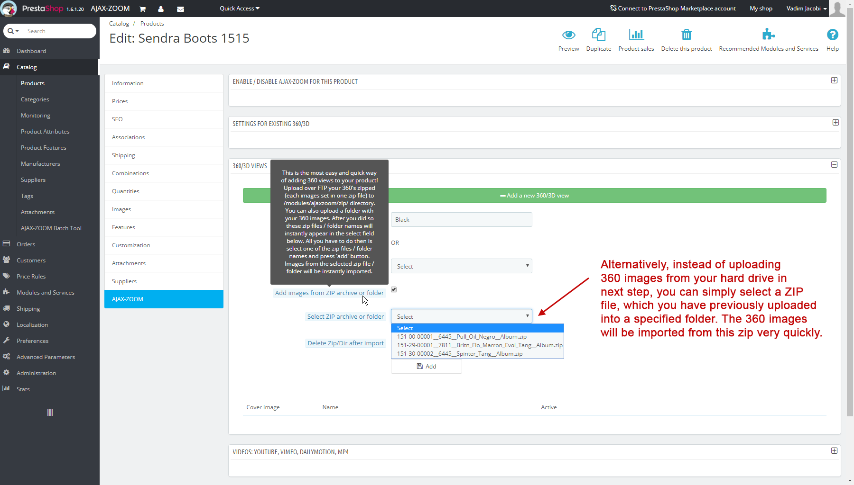Click the Price Rules tag icon in sidebar
This screenshot has width=854, height=485.
click(x=7, y=276)
